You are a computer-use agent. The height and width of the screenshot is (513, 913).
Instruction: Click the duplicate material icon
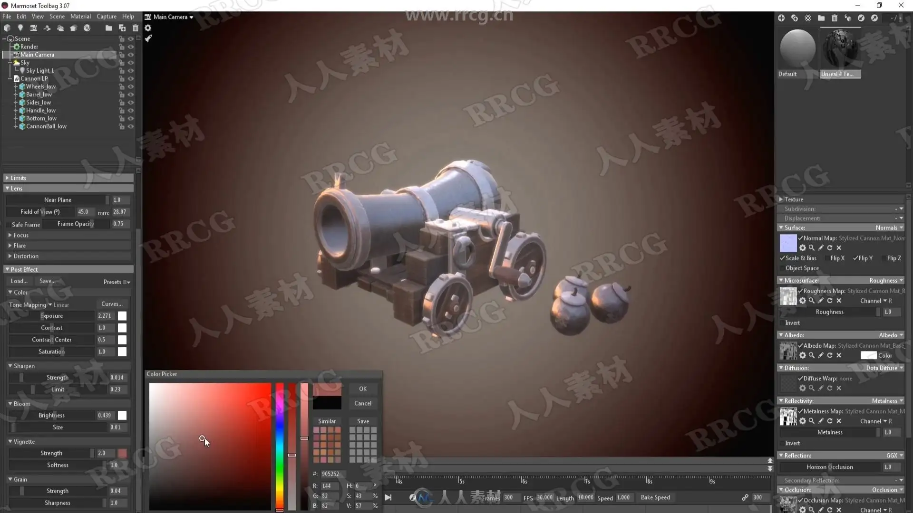795,18
